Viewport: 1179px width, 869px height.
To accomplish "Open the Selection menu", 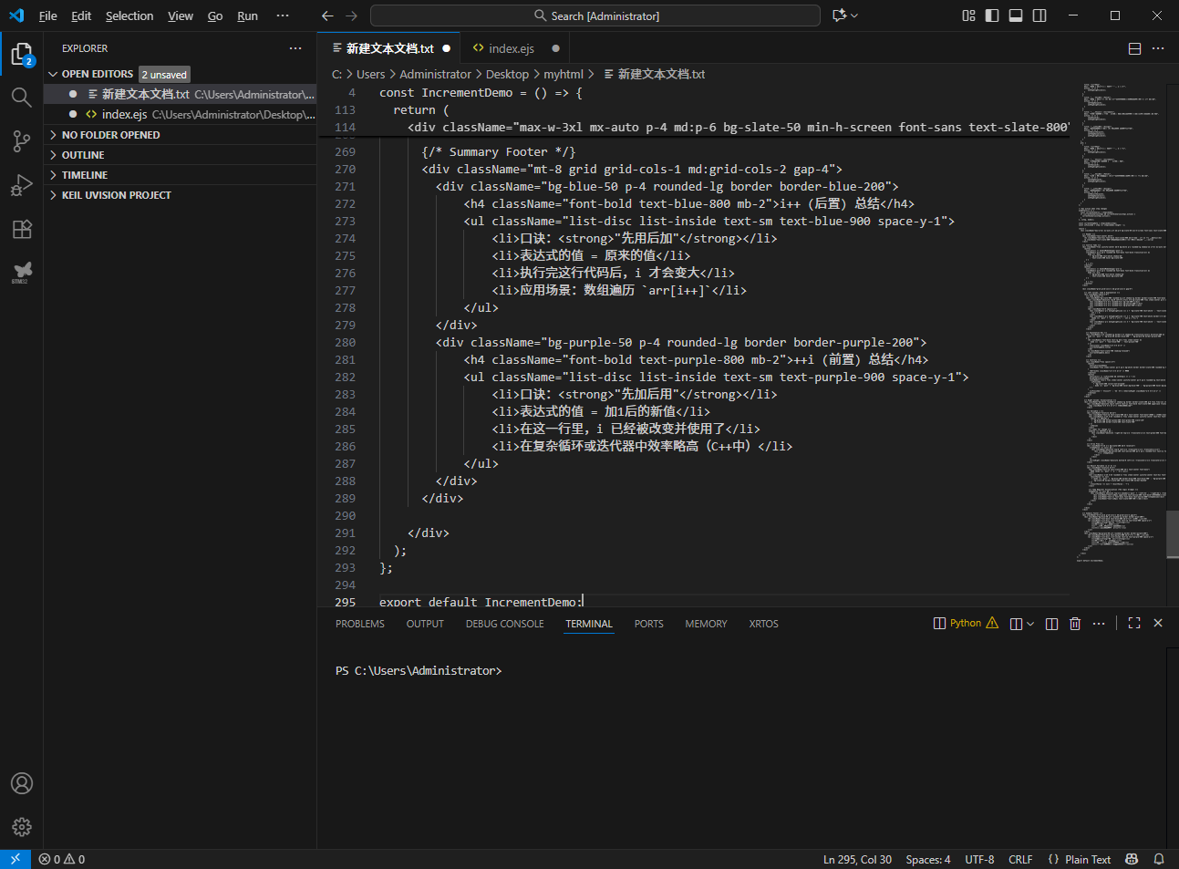I will tap(129, 16).
